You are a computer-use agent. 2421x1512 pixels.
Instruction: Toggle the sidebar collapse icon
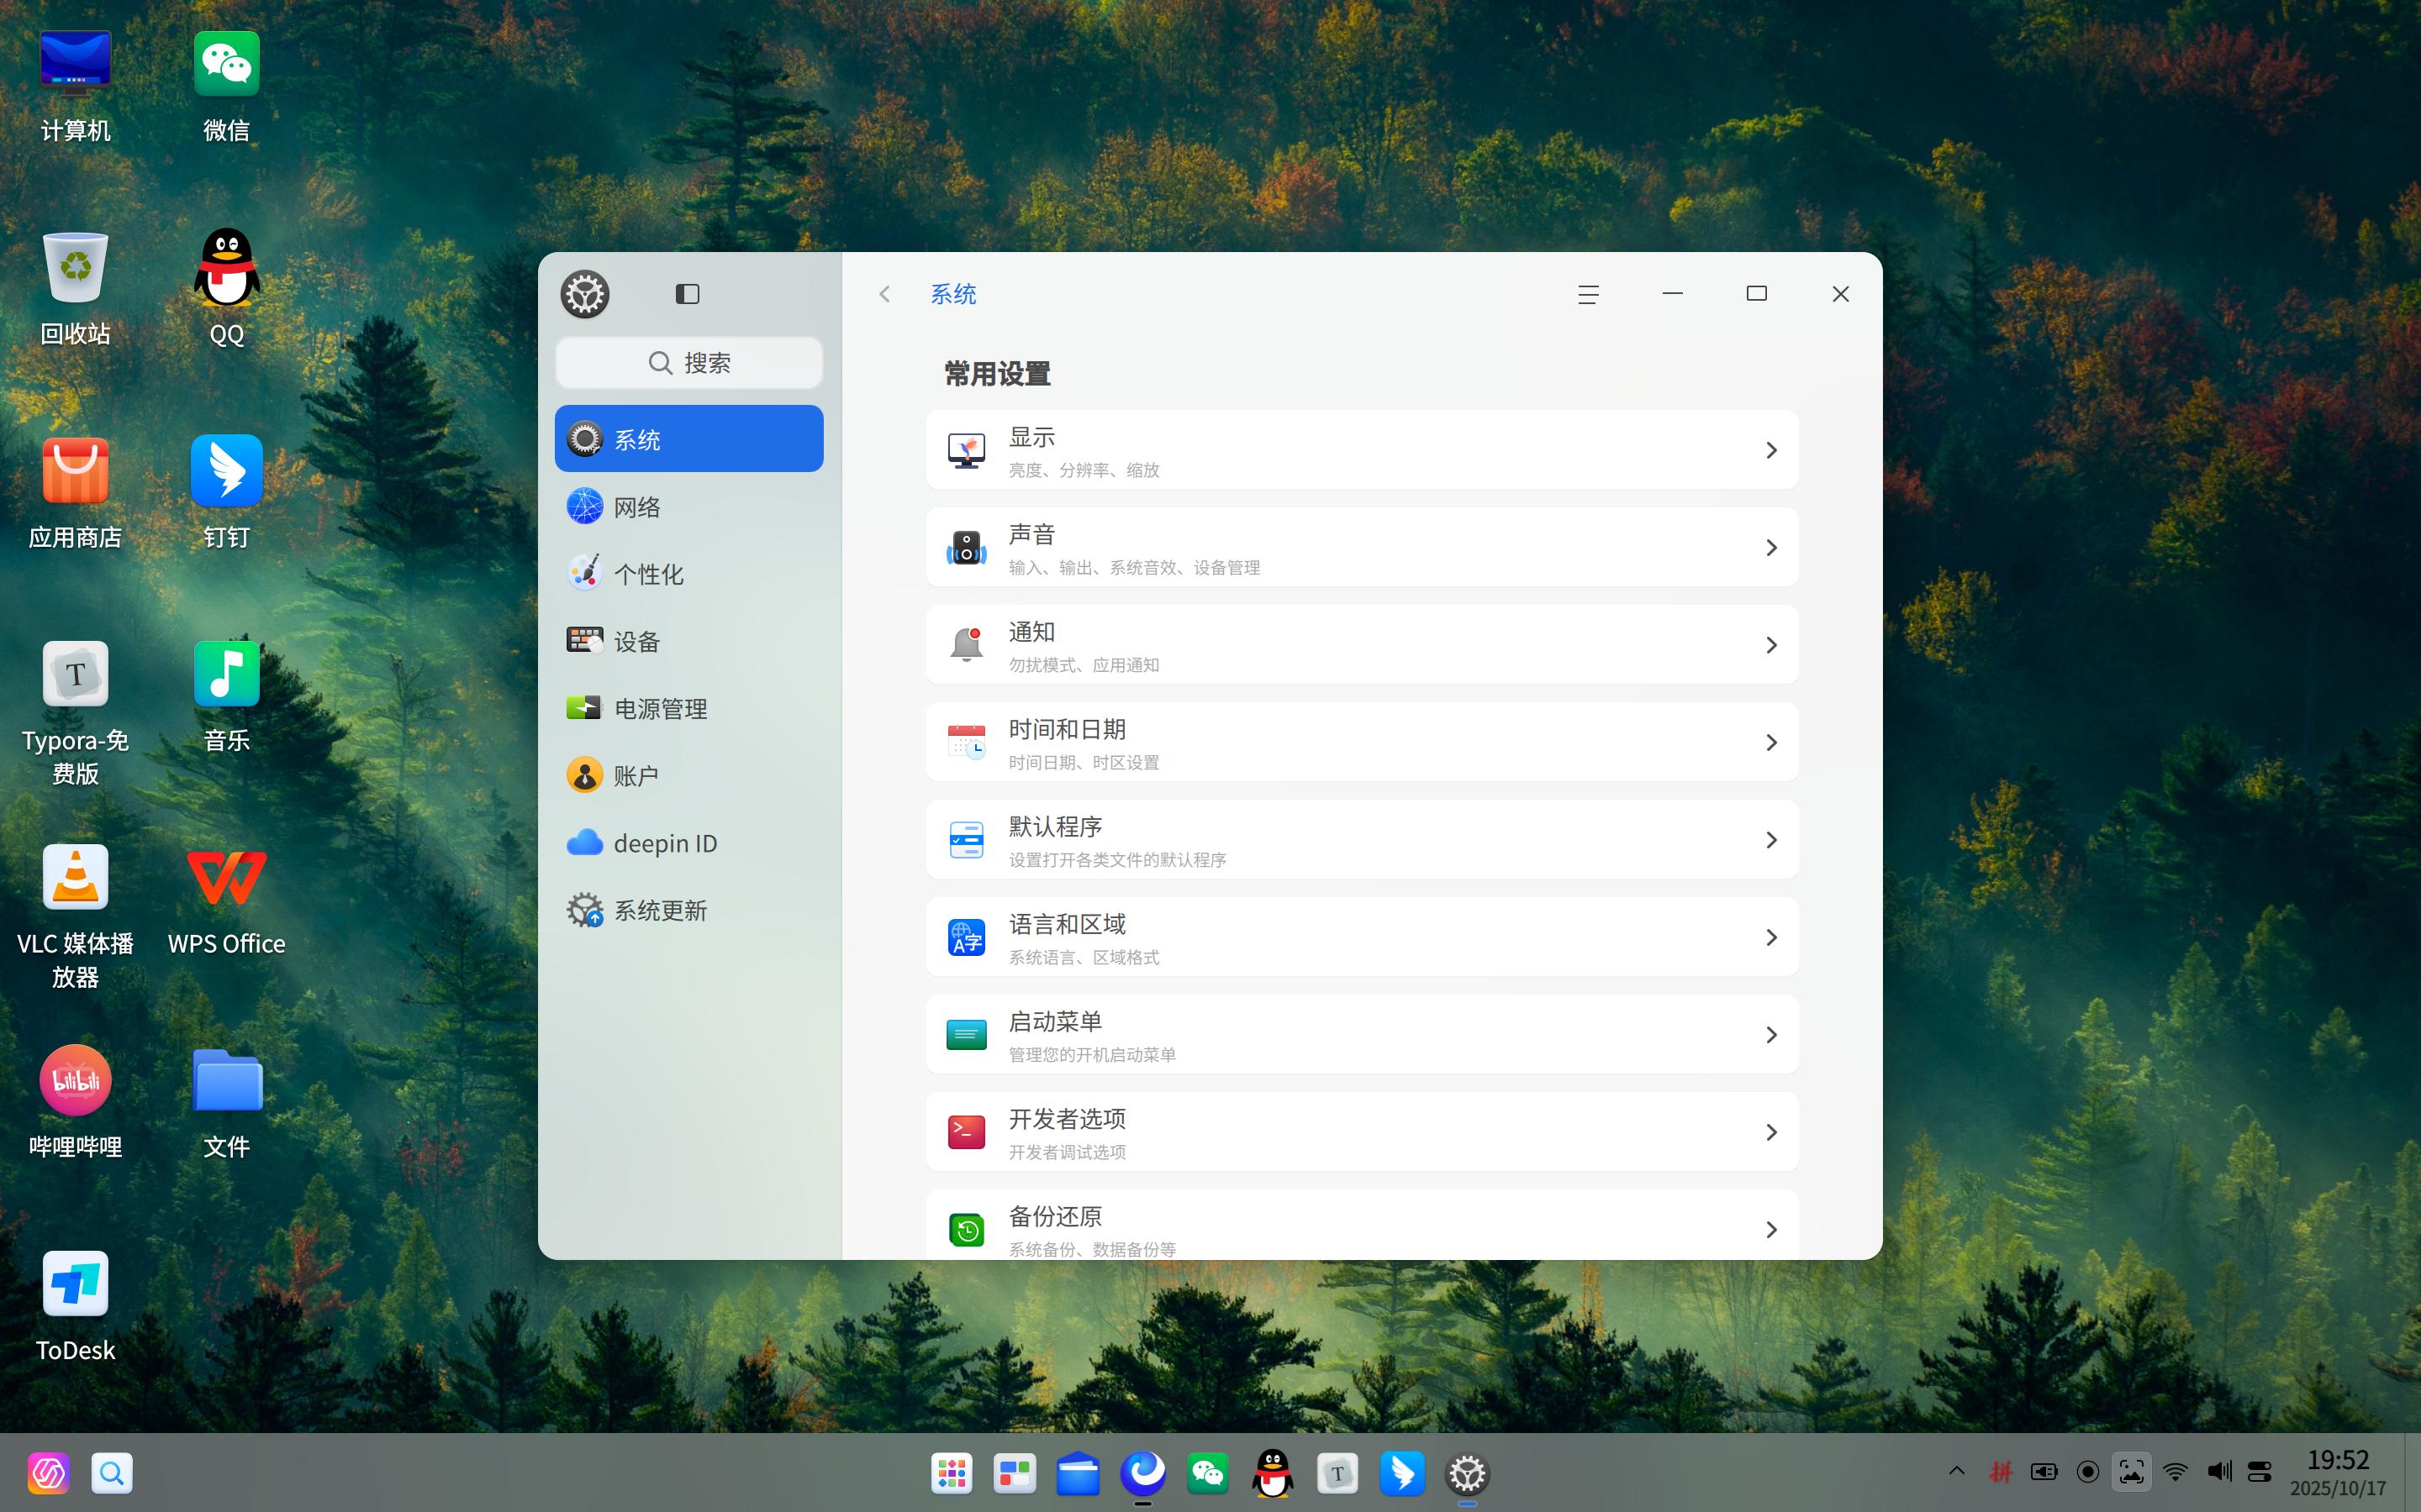(x=688, y=294)
